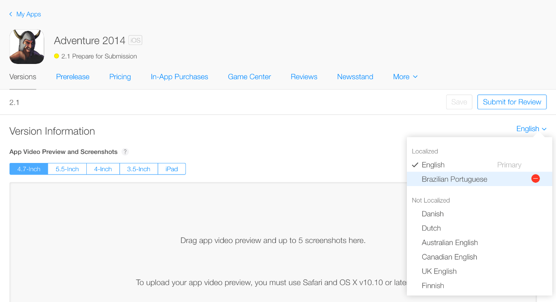
Task: Click the Adventure 2014 app icon
Action: 27,47
